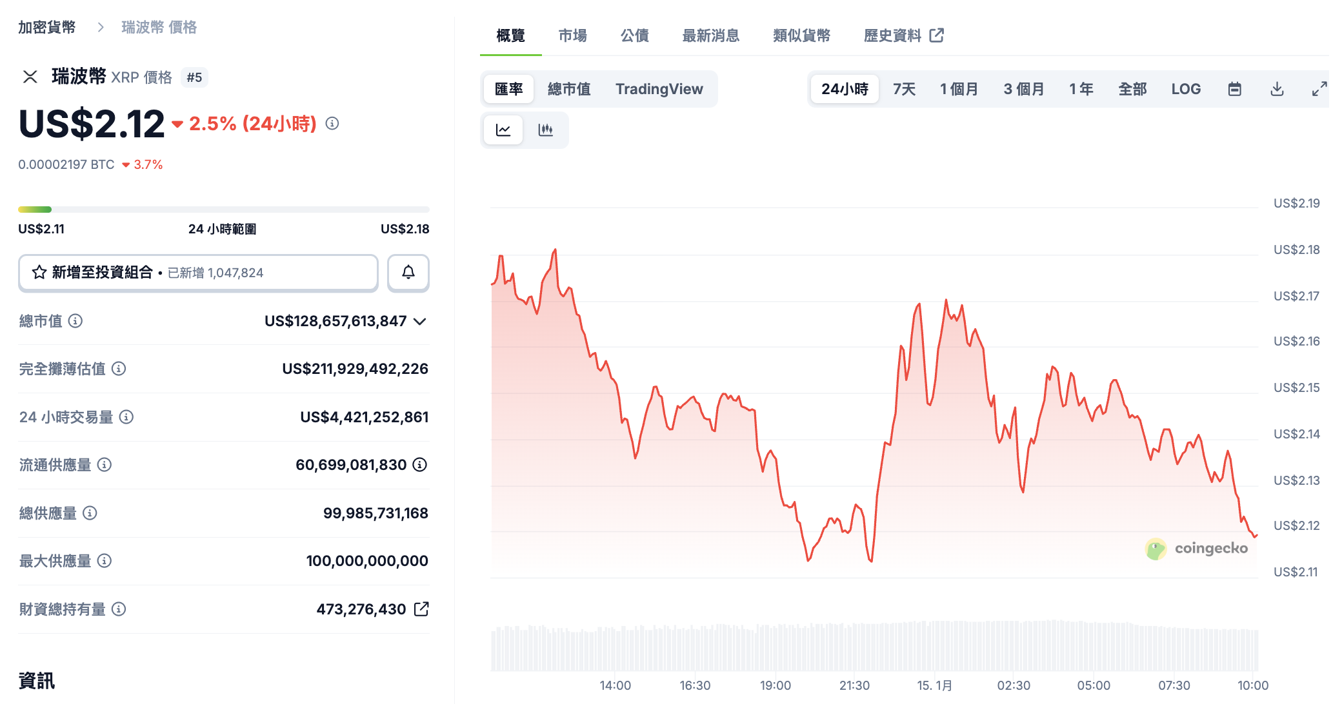
Task: Click the 24-hour price range bar
Action: point(223,210)
